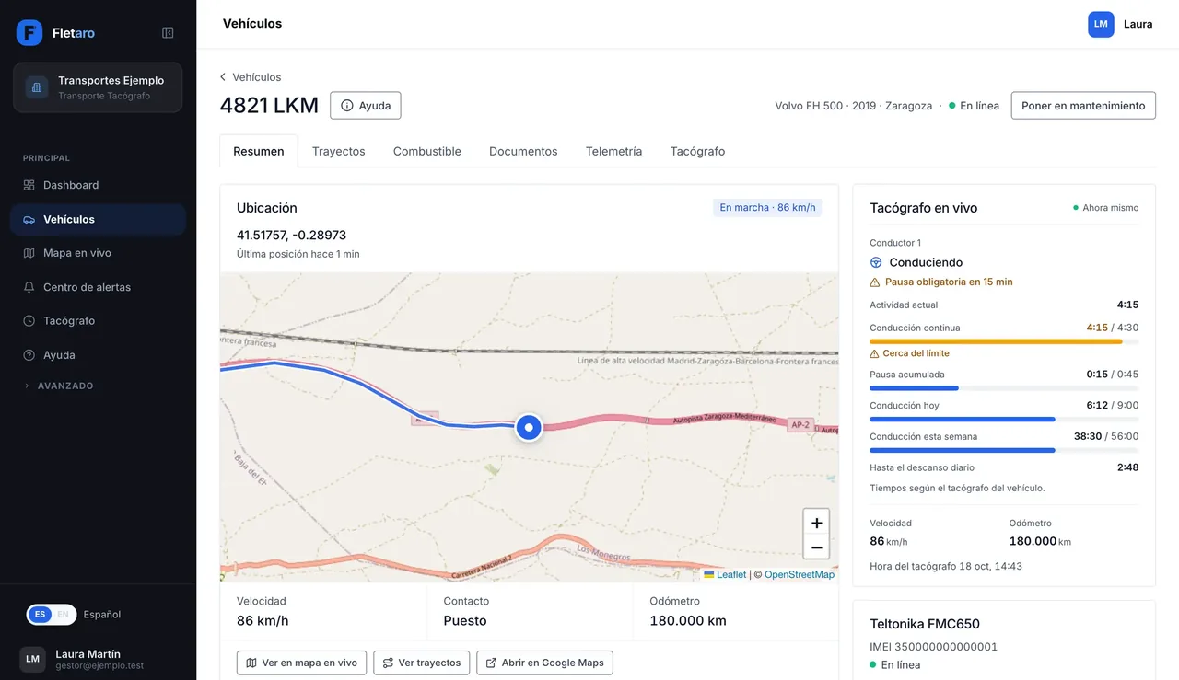Image resolution: width=1179 pixels, height=680 pixels.
Task: Open the Tacógrafo tab in the vehicle header
Action: pos(697,151)
